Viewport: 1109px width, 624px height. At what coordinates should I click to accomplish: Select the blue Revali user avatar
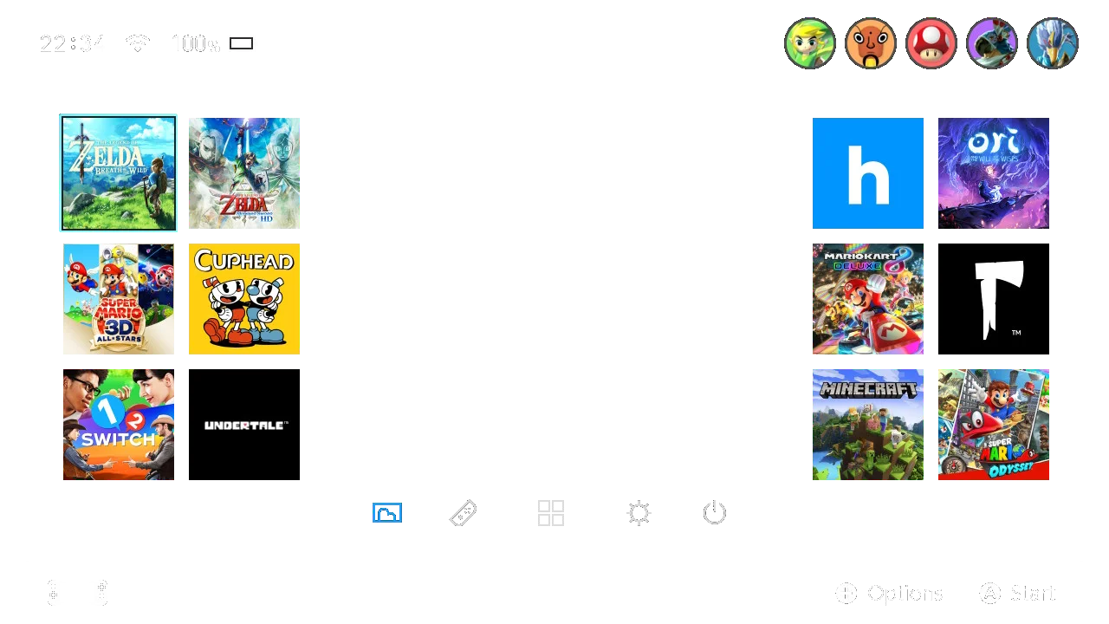(1053, 43)
